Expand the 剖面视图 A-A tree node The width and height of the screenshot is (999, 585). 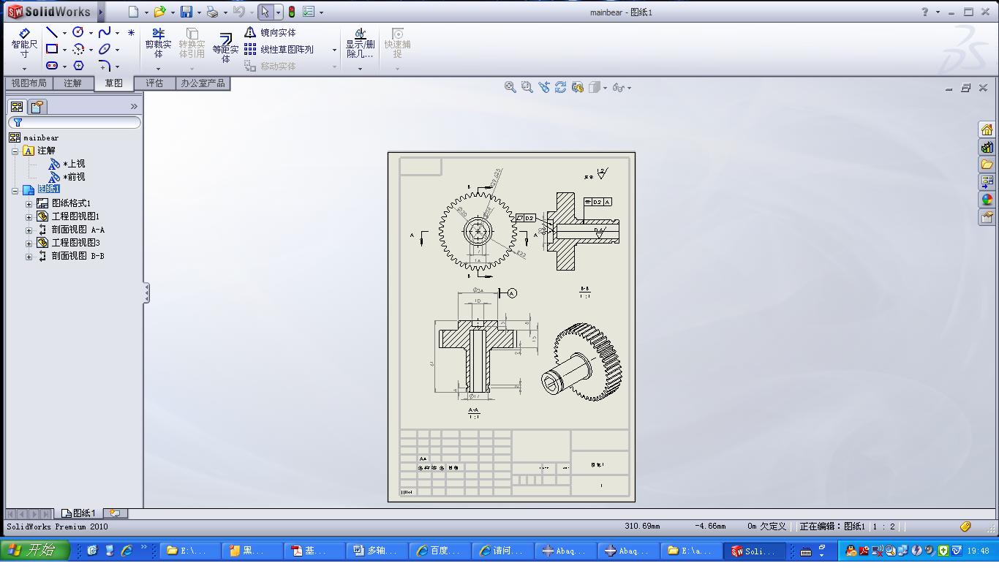point(29,230)
